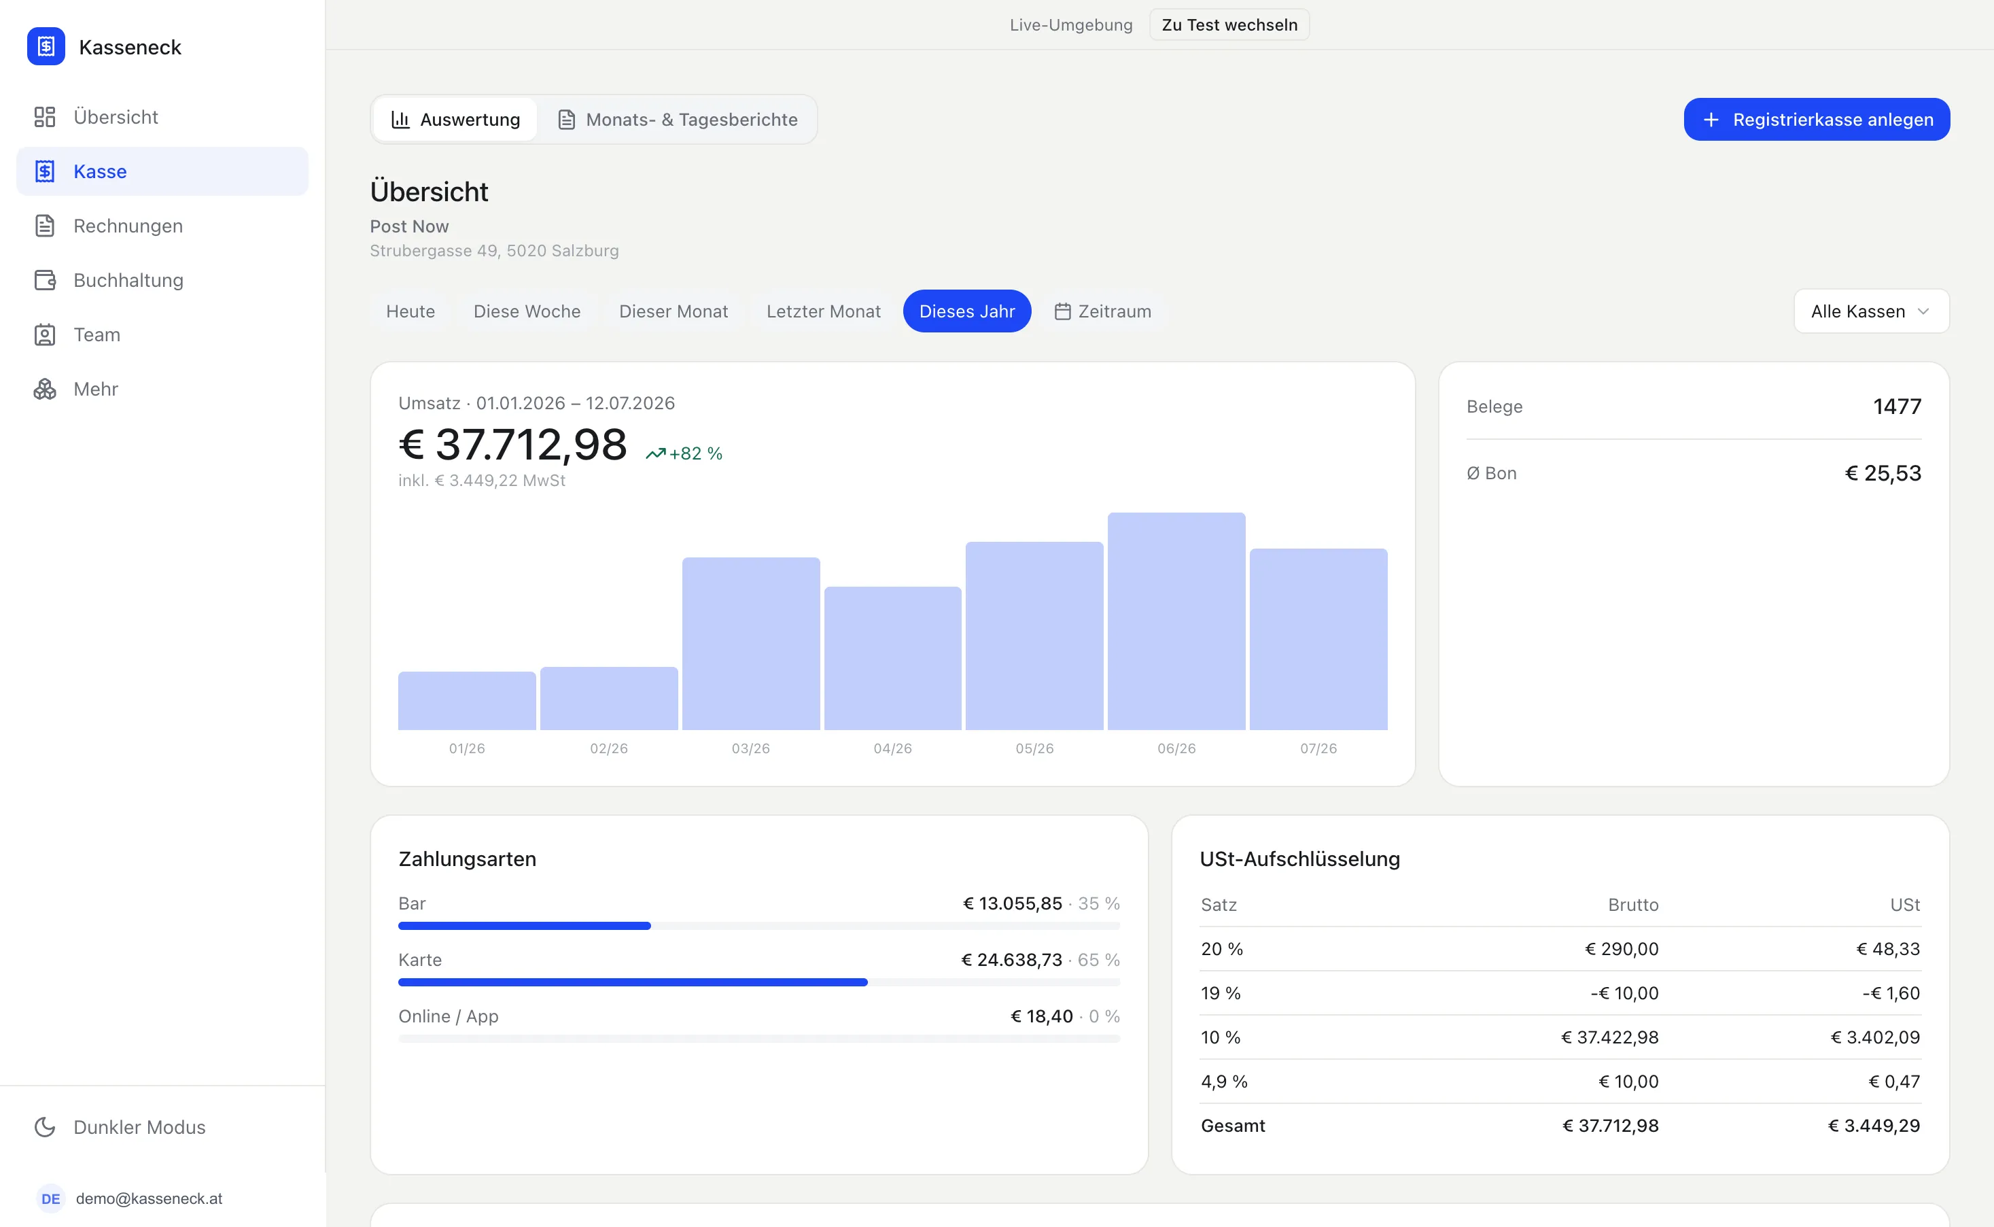
Task: Click the Ø Bon value € 25,53
Action: click(1883, 473)
